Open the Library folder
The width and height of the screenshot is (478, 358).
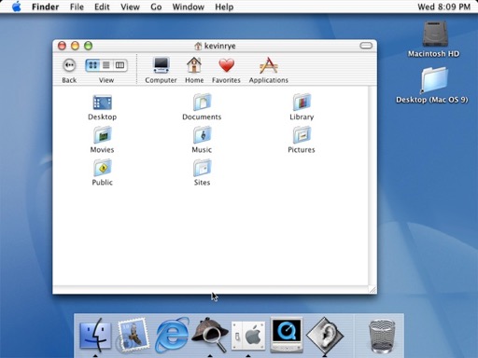click(302, 102)
